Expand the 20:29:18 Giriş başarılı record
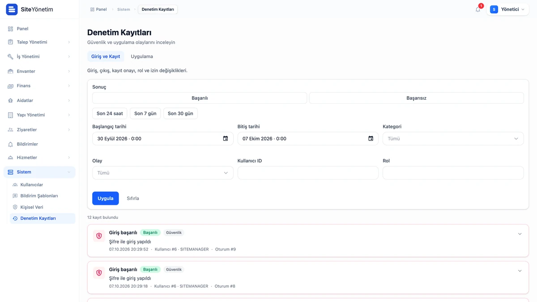The image size is (537, 302). (520, 271)
